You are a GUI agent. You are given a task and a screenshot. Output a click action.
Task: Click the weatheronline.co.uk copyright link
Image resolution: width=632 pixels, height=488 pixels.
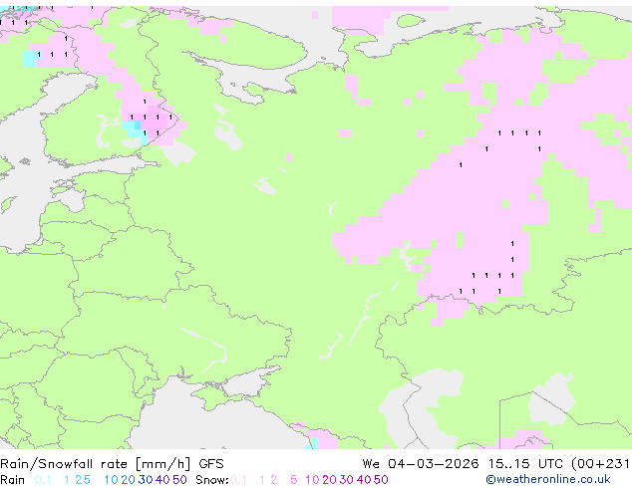[x=548, y=479]
